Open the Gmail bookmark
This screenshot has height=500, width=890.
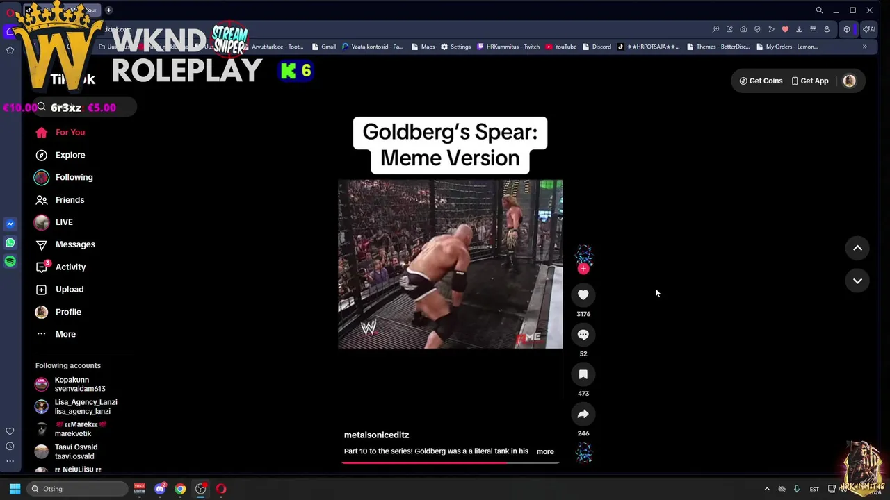click(x=323, y=47)
